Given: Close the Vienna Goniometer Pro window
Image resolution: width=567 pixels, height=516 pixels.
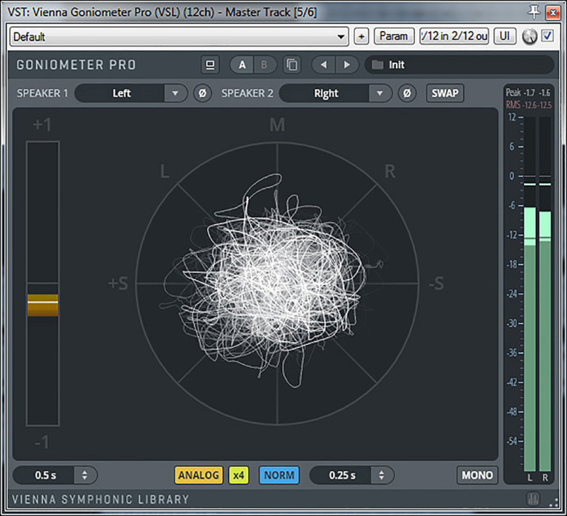Looking at the screenshot, I should coord(553,13).
